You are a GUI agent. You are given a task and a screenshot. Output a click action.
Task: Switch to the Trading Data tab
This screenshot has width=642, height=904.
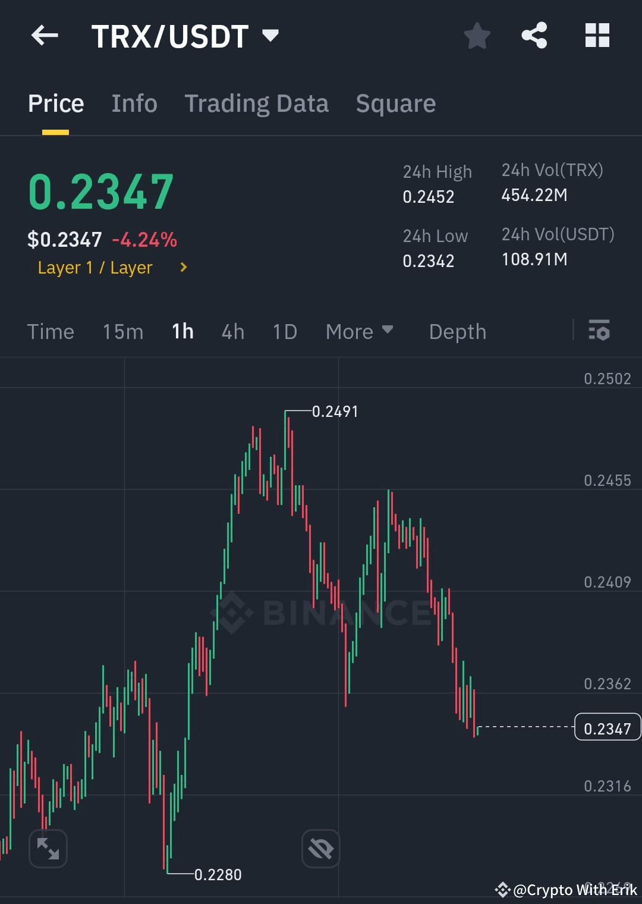pyautogui.click(x=257, y=102)
